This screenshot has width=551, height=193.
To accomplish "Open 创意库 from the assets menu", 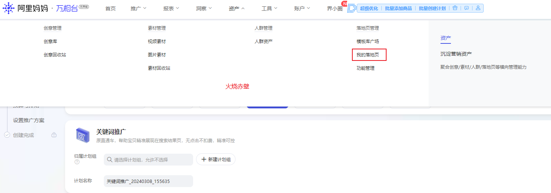I will tap(50, 42).
